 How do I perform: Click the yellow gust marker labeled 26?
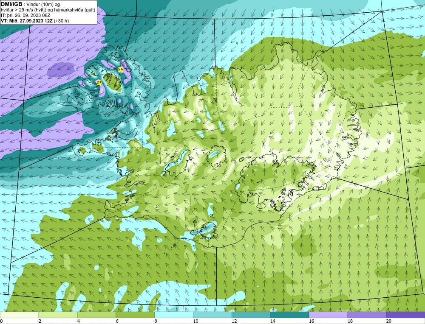(x=121, y=69)
